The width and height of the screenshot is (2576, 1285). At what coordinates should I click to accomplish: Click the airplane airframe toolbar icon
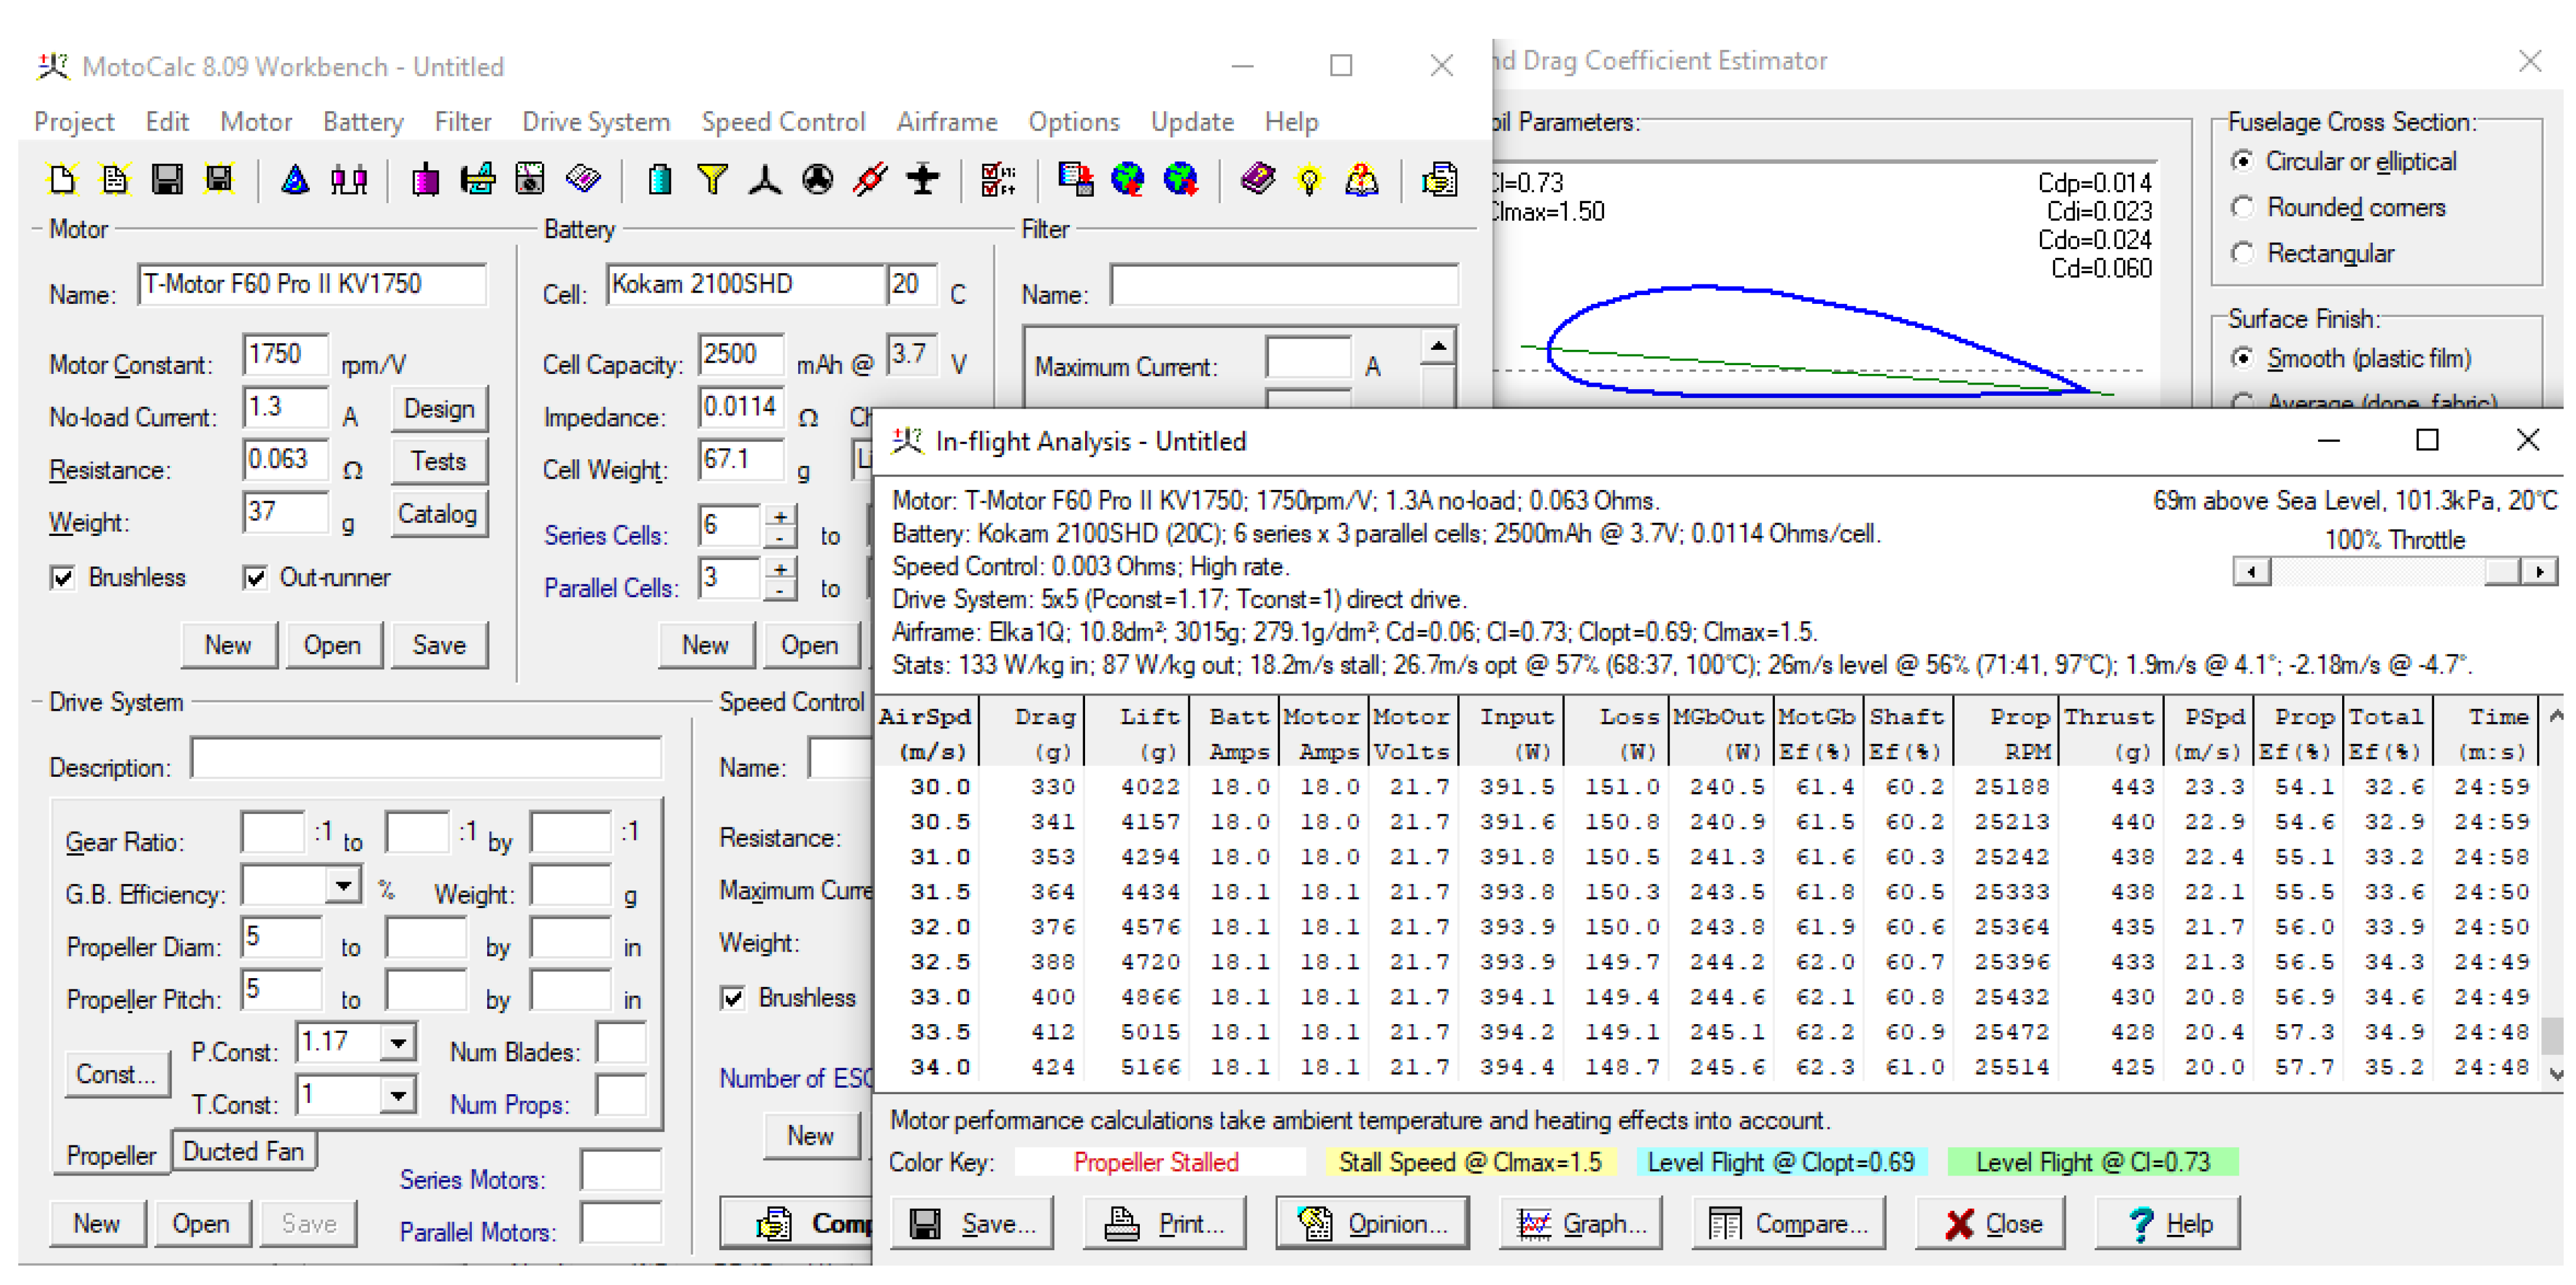pyautogui.click(x=922, y=180)
